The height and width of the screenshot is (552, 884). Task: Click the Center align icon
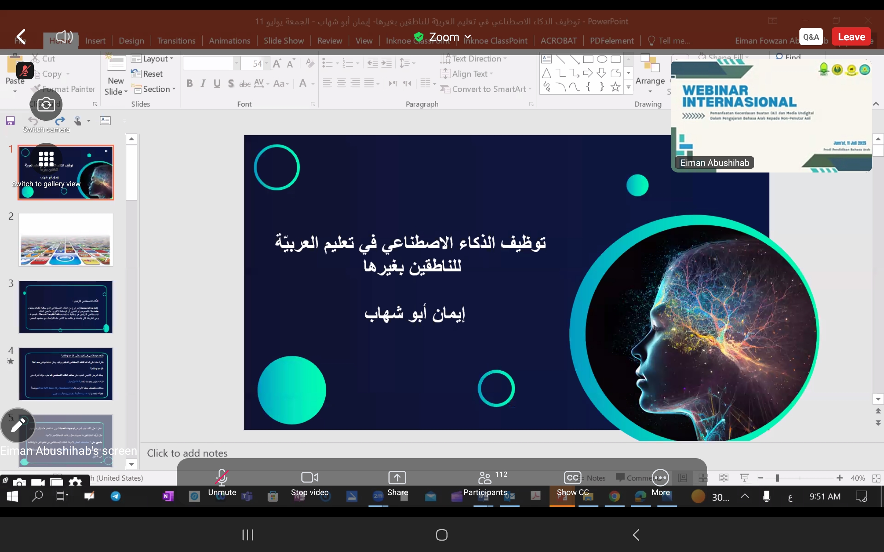click(x=341, y=83)
